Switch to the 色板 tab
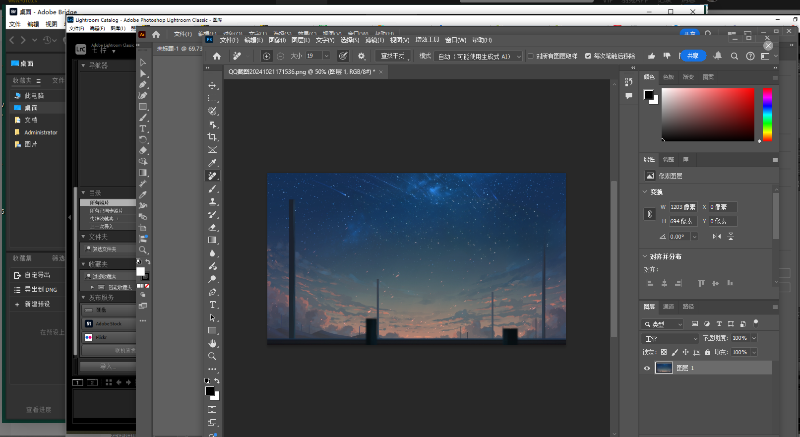The height and width of the screenshot is (437, 800). pyautogui.click(x=669, y=77)
